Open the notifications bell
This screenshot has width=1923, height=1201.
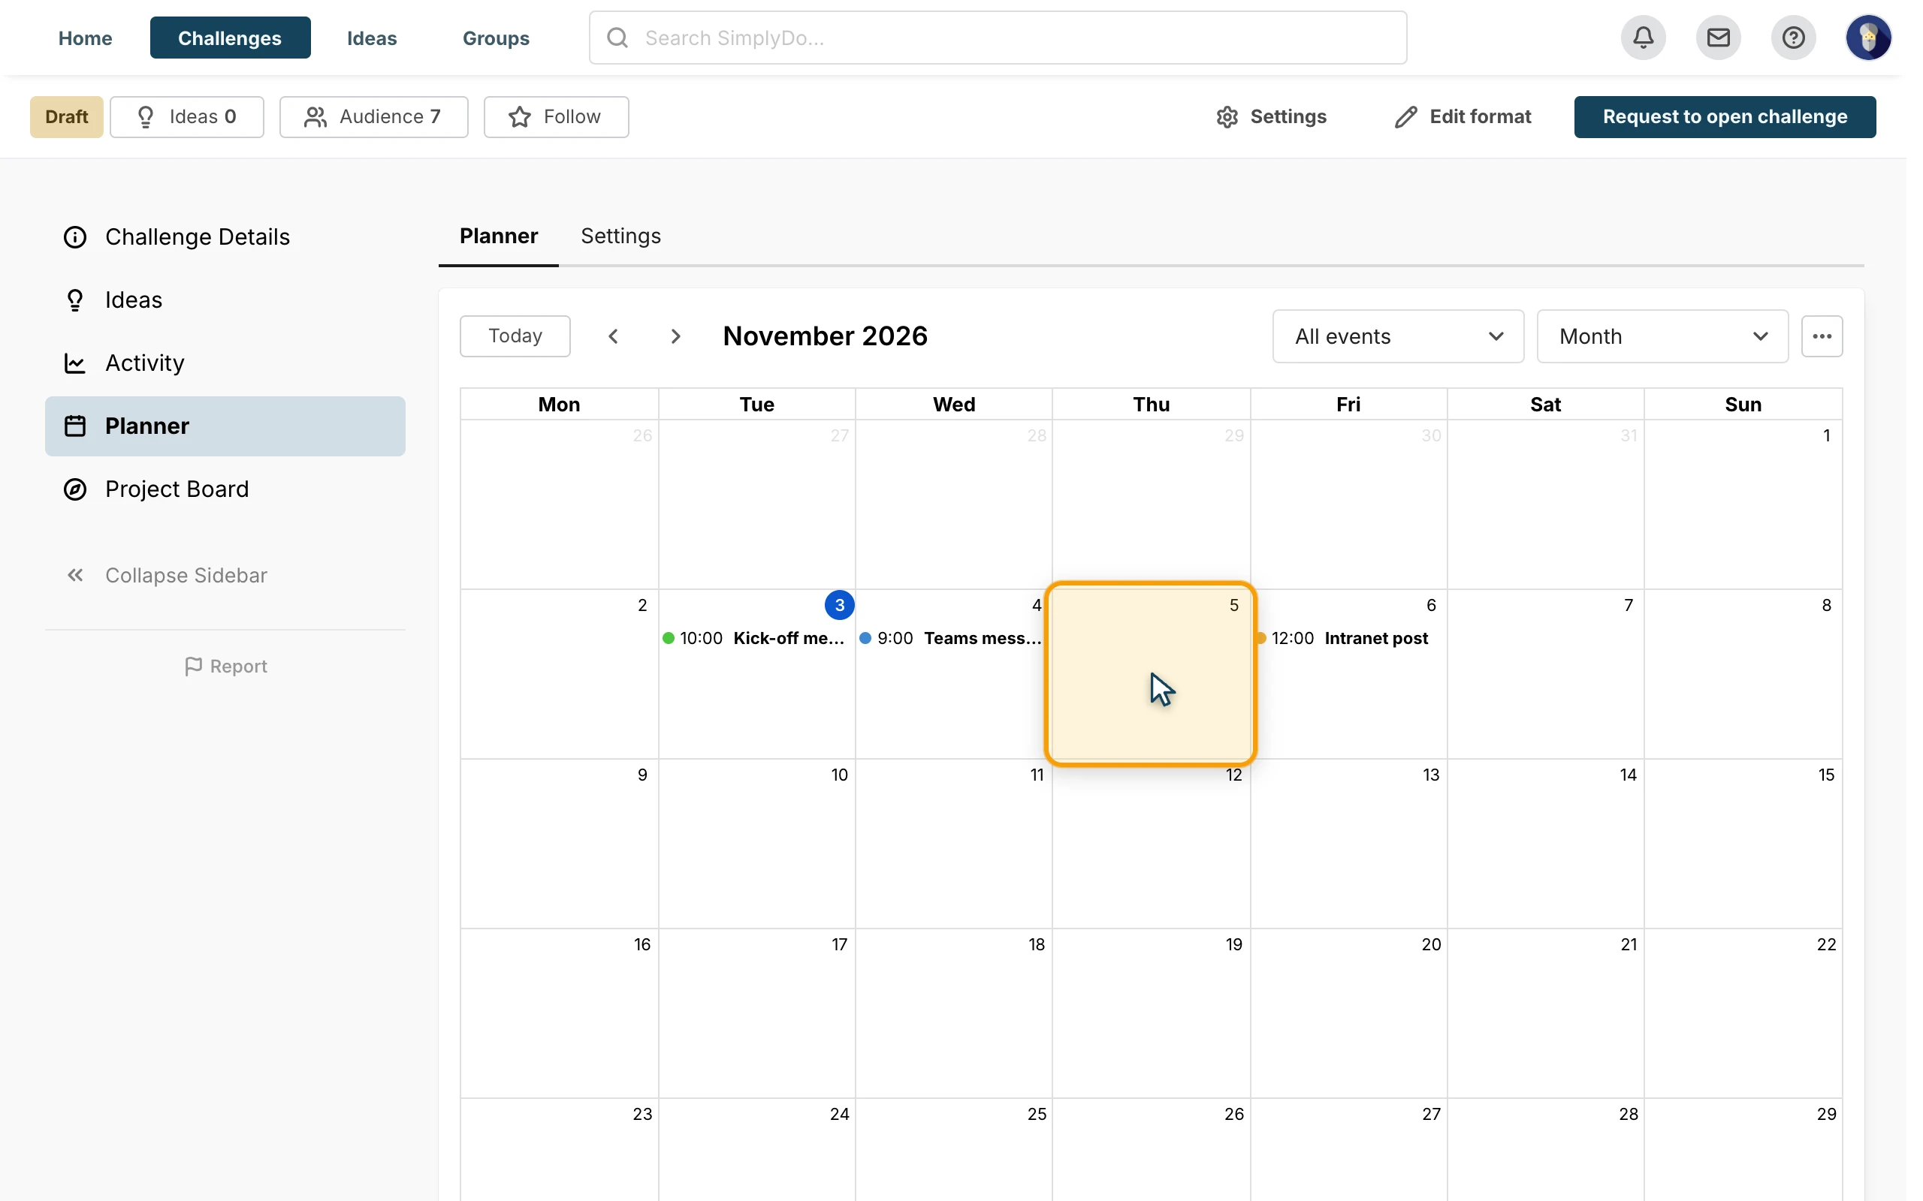tap(1643, 38)
